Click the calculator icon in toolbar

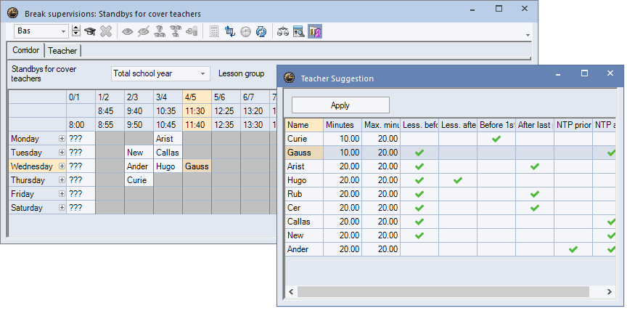point(214,32)
